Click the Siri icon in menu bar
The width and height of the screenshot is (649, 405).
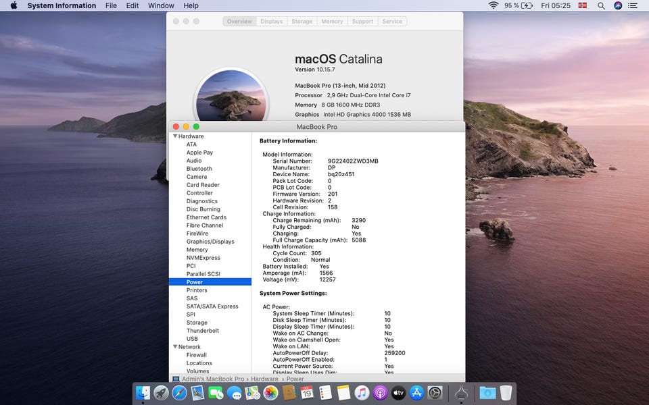(618, 5)
